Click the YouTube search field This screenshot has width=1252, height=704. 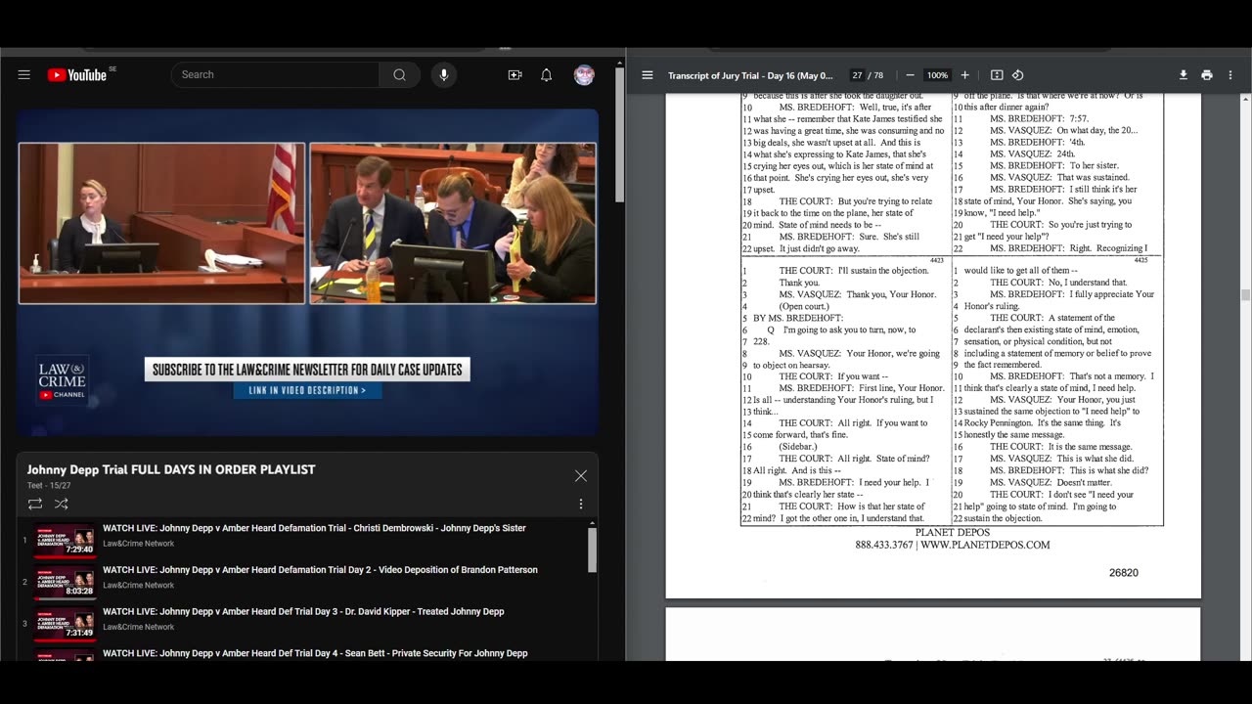pyautogui.click(x=275, y=75)
